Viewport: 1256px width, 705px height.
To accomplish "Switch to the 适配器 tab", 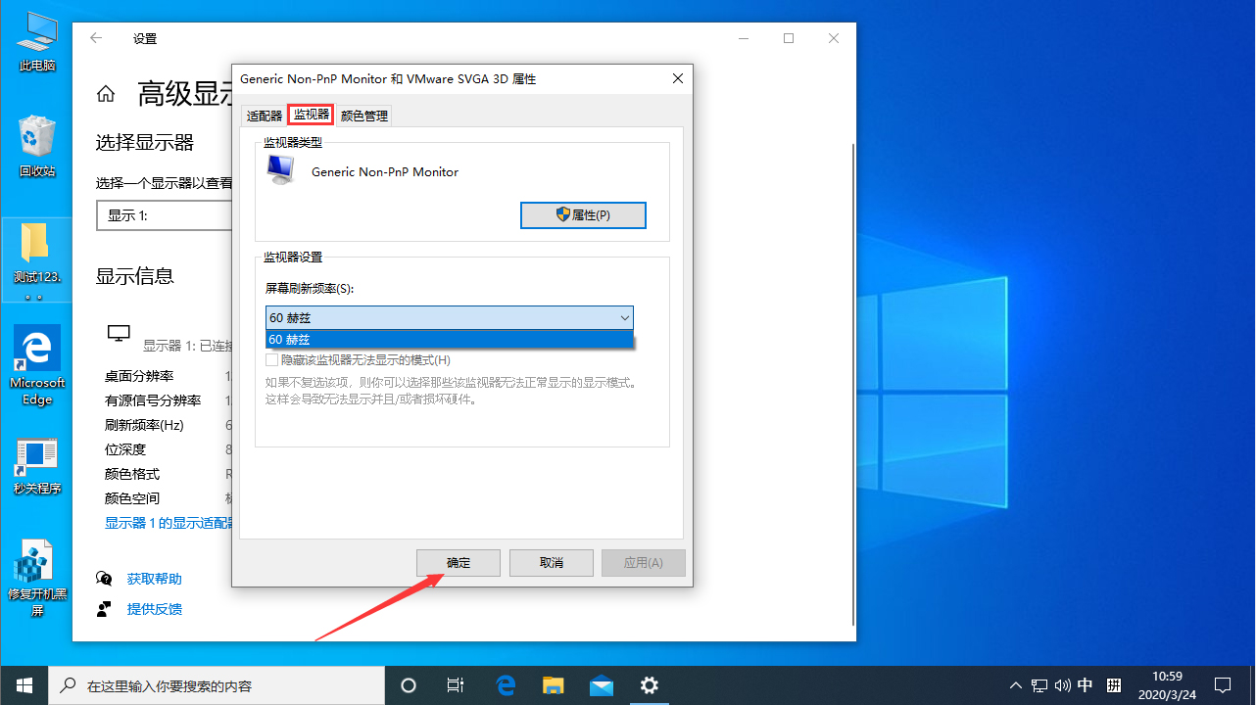I will pos(263,115).
